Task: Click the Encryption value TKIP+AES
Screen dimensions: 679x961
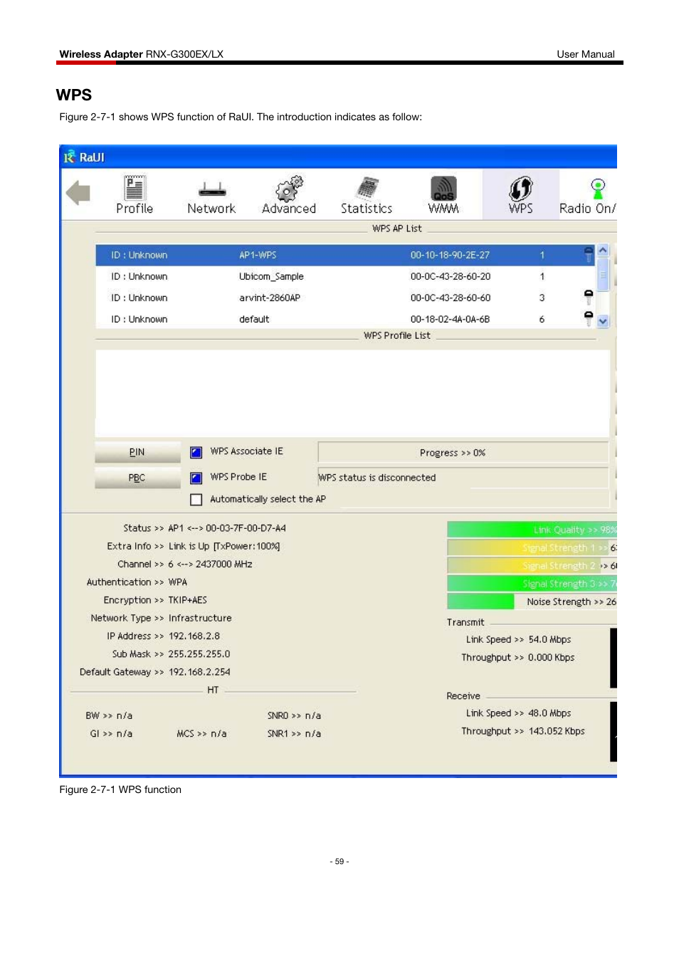Action: (x=188, y=600)
